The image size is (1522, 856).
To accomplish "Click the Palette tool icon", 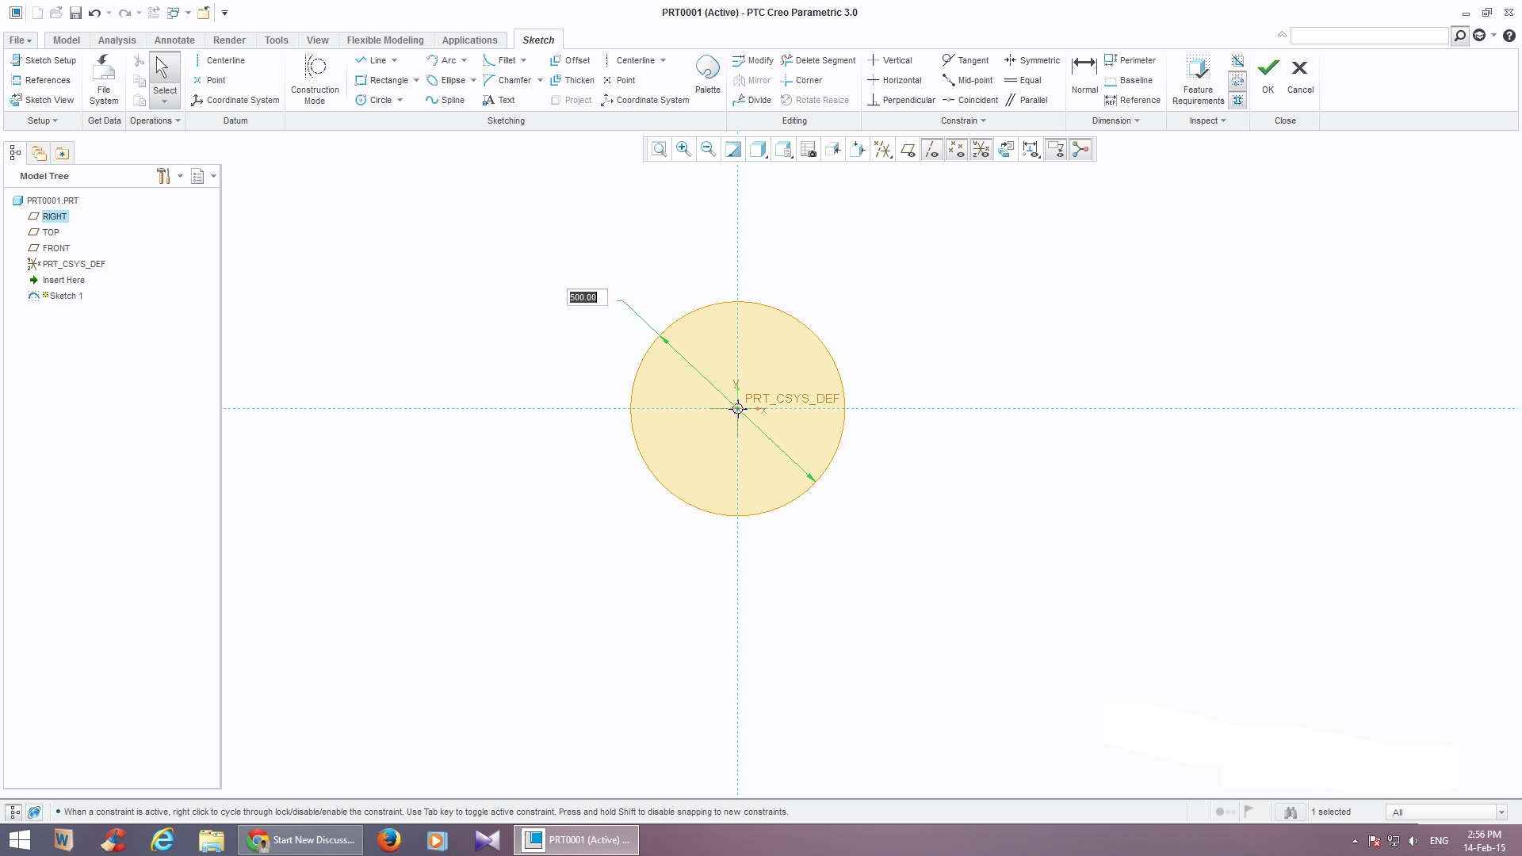I will pyautogui.click(x=707, y=69).
